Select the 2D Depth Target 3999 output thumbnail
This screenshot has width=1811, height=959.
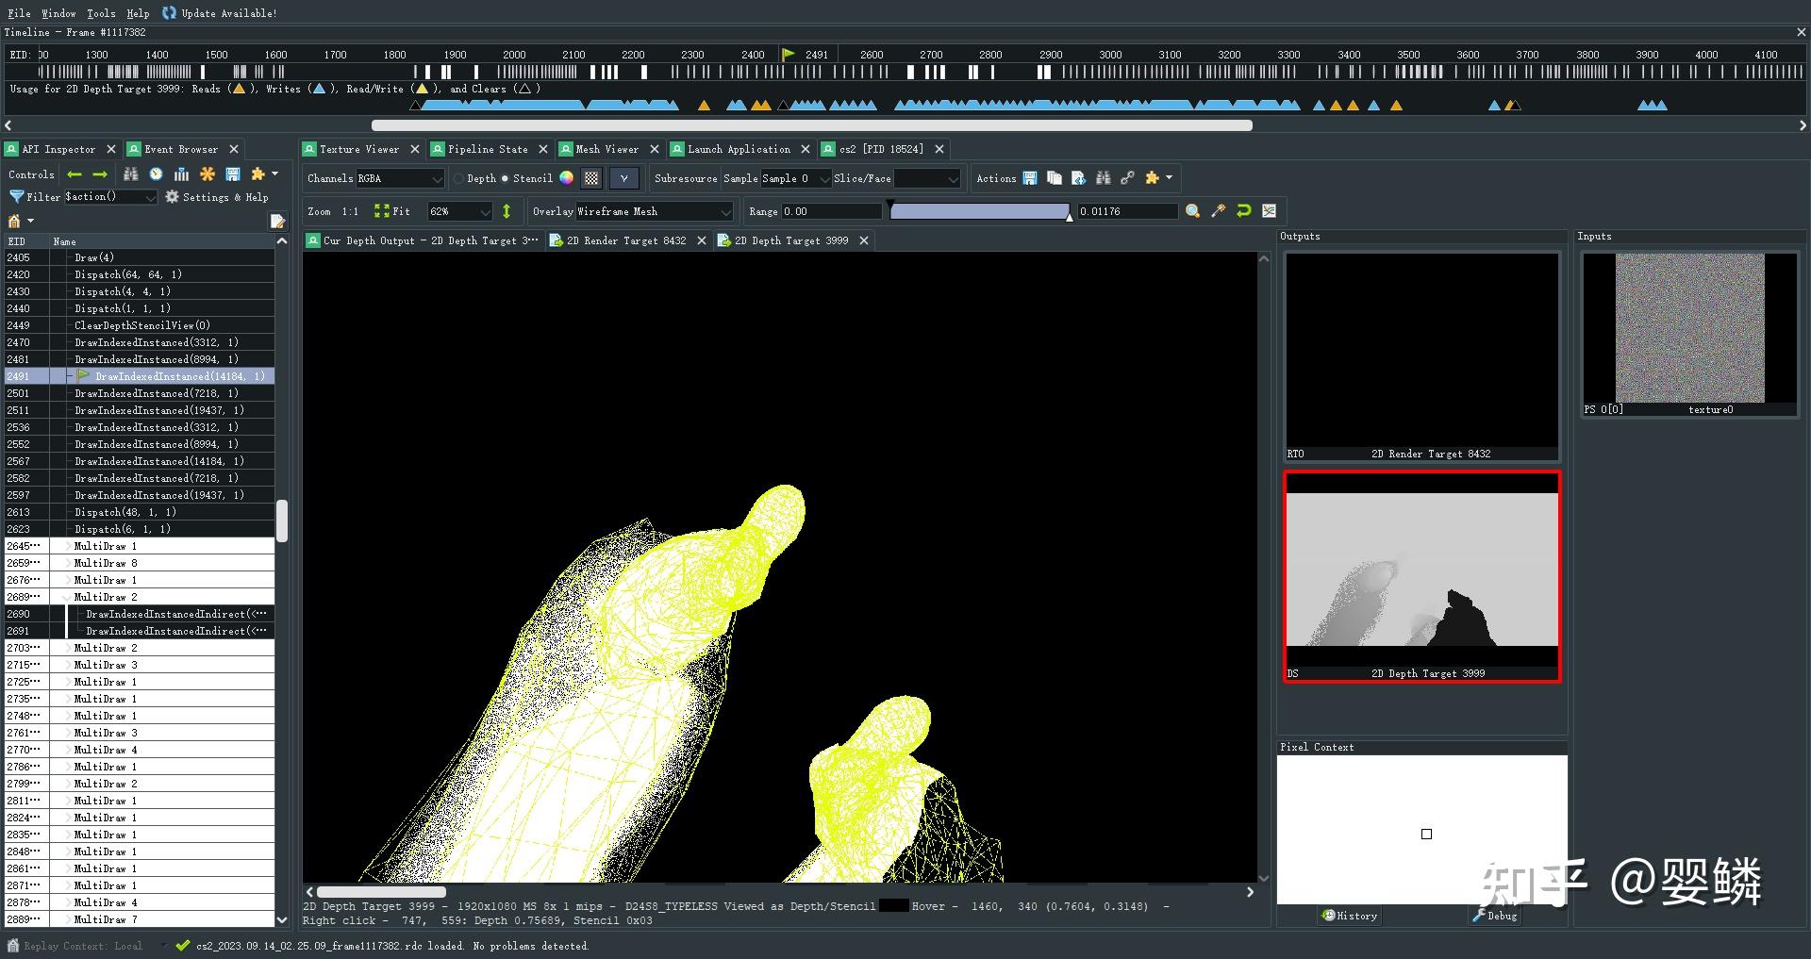pos(1421,576)
